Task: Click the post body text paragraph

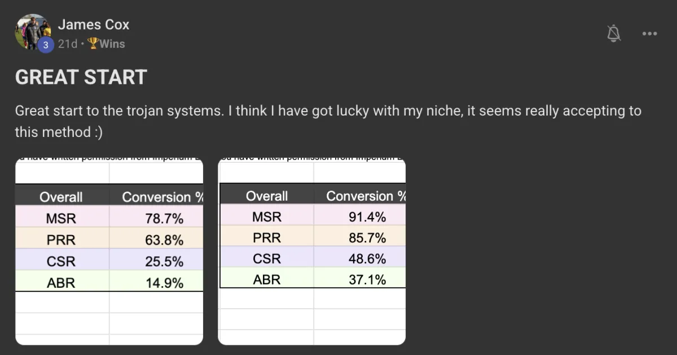Action: click(328, 121)
